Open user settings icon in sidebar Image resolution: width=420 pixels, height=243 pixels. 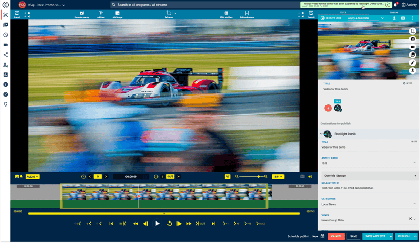coord(5,65)
